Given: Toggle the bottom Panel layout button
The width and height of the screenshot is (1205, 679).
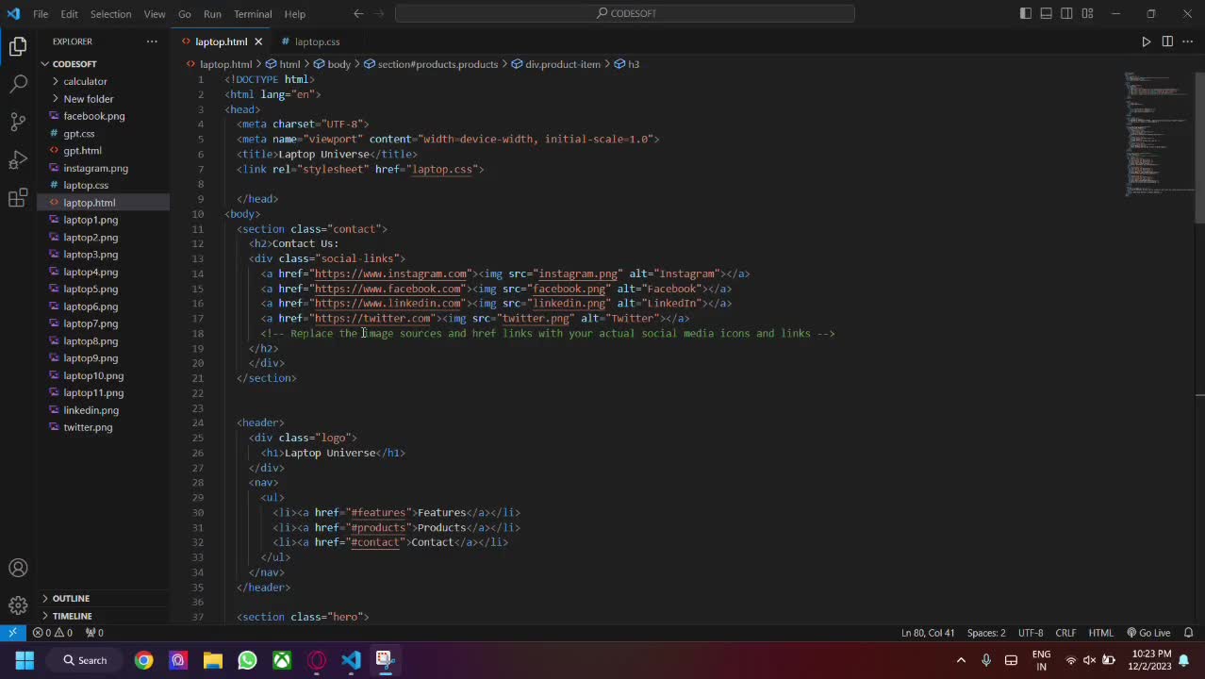Looking at the screenshot, I should 1047,13.
